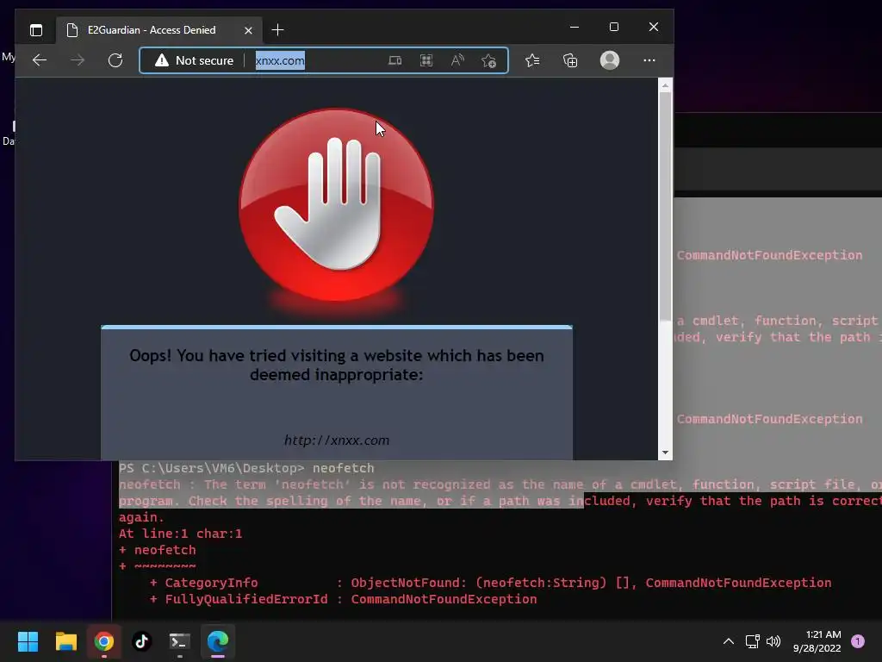Screen dimensions: 882x662
Task: Click the 'PS C:\Users\VM6\Desktop> neofetch' prompt line
Action: click(246, 468)
